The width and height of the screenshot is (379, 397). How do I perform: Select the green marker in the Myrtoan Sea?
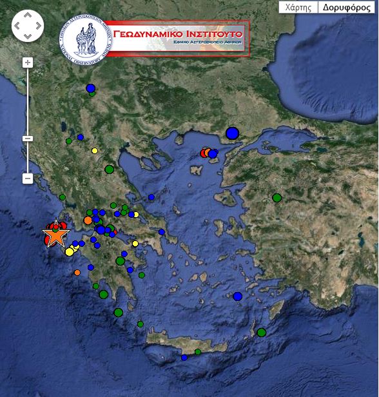coord(142,275)
